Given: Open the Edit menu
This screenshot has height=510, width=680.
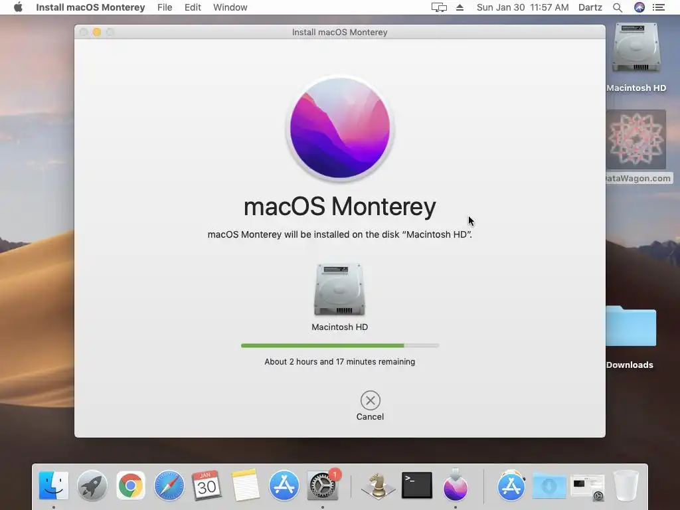Looking at the screenshot, I should click(193, 7).
